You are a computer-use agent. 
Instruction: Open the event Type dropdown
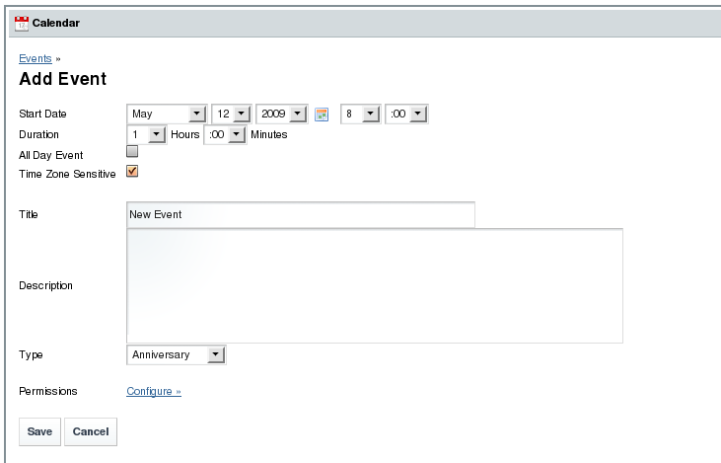(x=176, y=354)
